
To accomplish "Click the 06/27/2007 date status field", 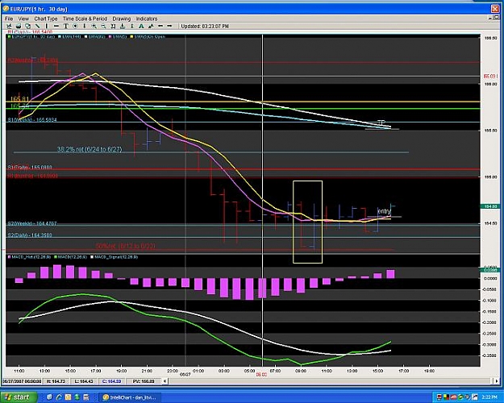I will coord(22,381).
